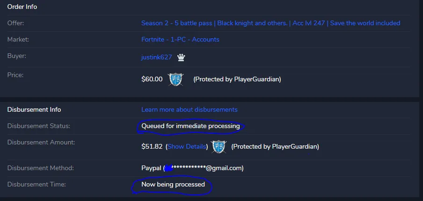Screen dimensions: 423x201
Task: Open the Season 2 - 5 battle pass offer link
Action: pyautogui.click(x=270, y=23)
